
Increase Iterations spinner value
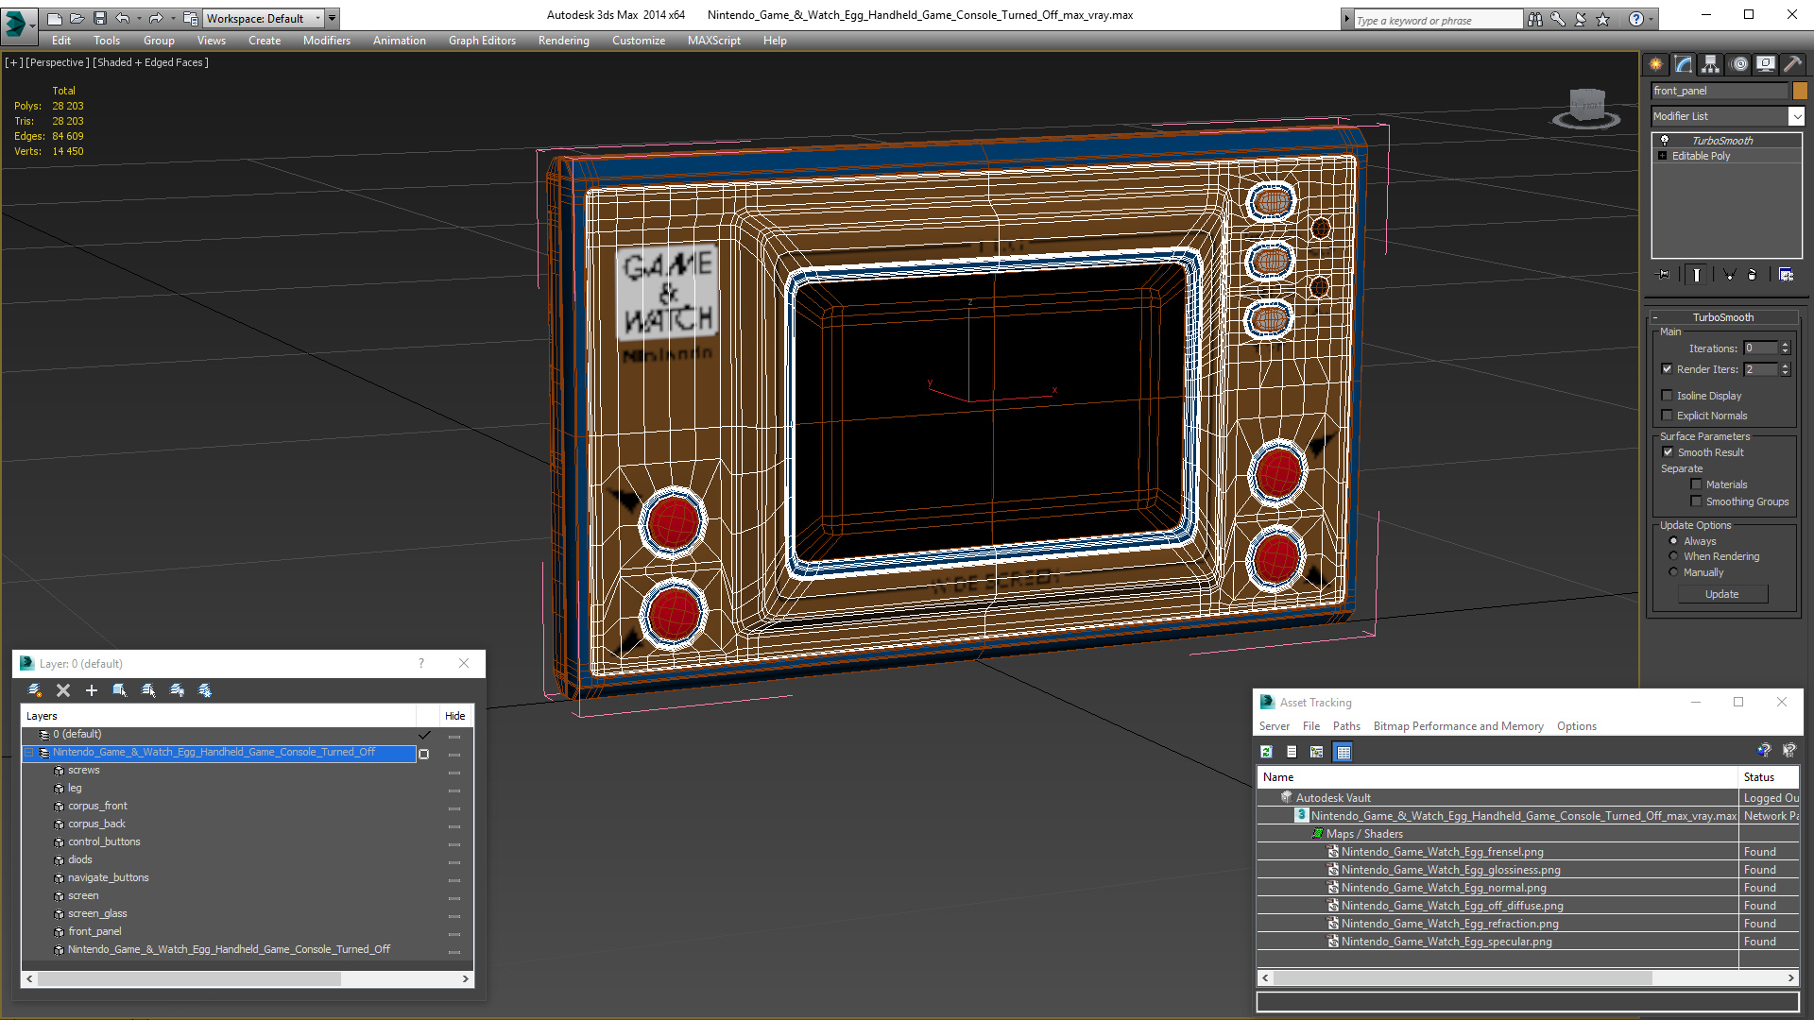pyautogui.click(x=1785, y=345)
